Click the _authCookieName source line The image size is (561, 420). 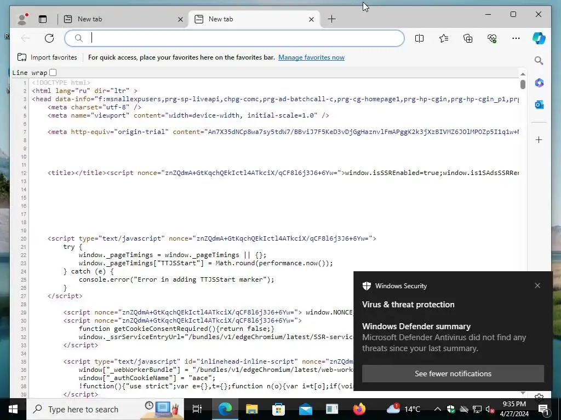(x=147, y=378)
